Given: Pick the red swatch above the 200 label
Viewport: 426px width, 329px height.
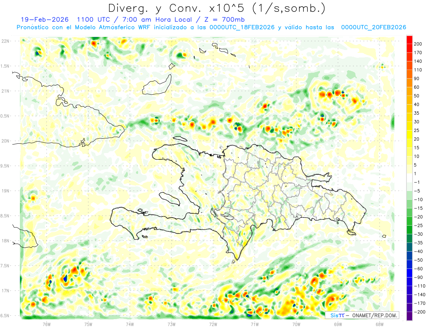Looking at the screenshot, I should pyautogui.click(x=409, y=40).
